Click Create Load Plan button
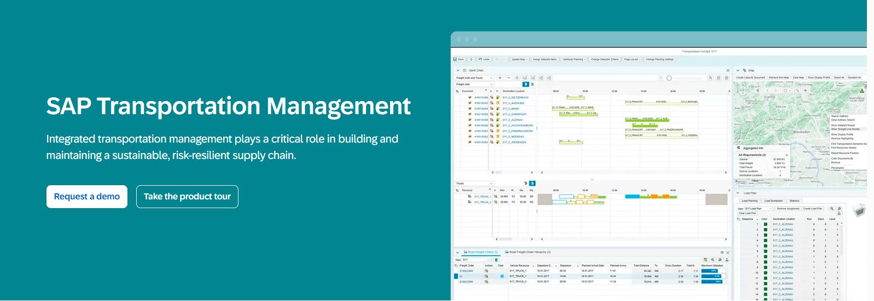This screenshot has width=874, height=301. [813, 209]
